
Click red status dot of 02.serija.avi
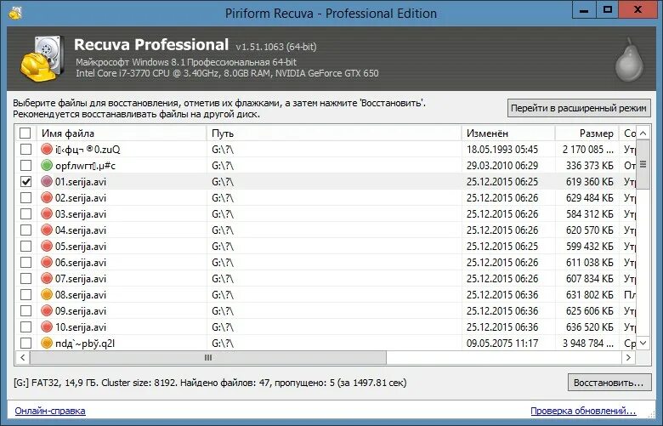(47, 198)
